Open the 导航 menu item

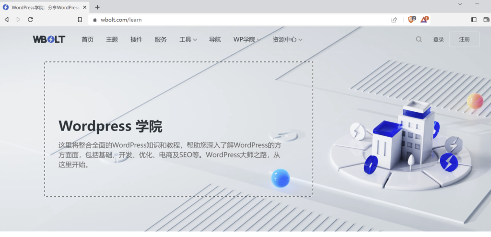pos(215,39)
